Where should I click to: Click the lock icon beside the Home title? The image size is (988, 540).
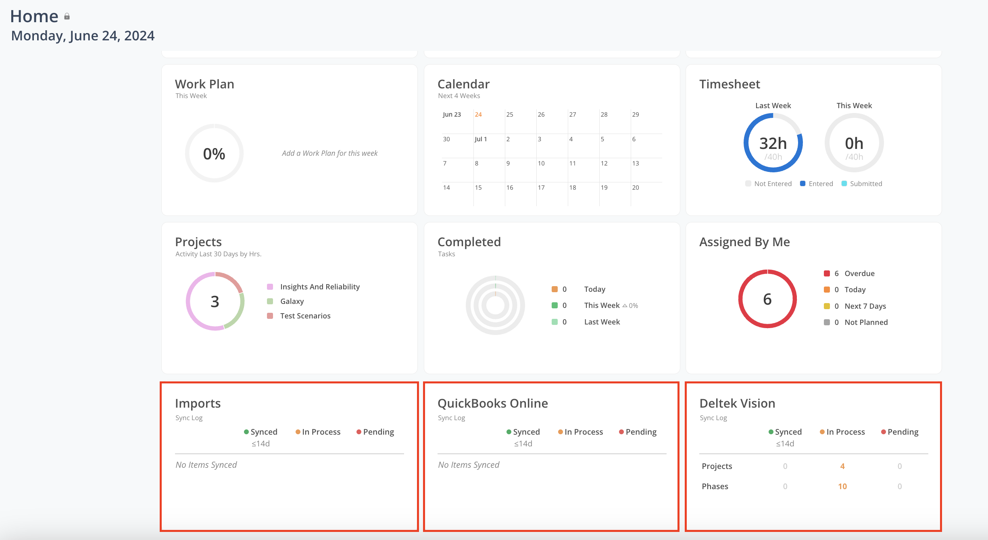point(67,16)
